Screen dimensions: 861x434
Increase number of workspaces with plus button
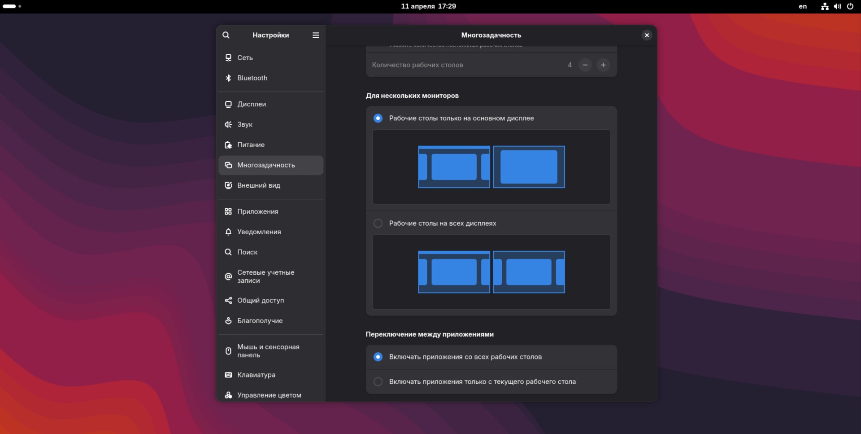603,65
